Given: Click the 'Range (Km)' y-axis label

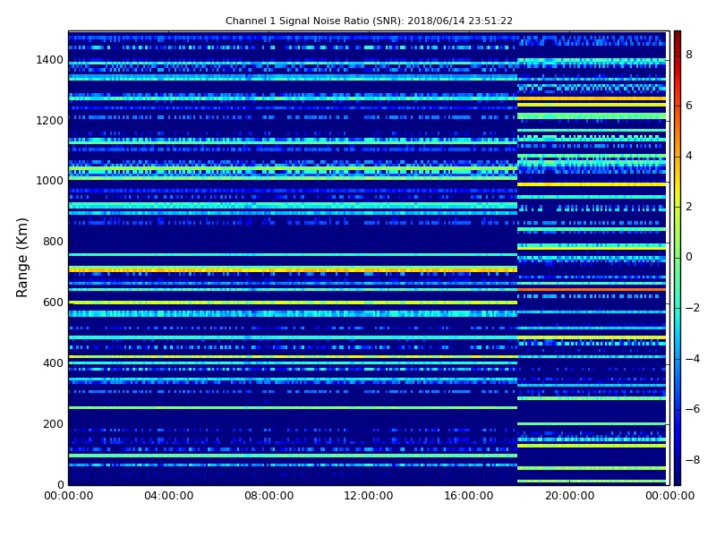Looking at the screenshot, I should [x=21, y=258].
